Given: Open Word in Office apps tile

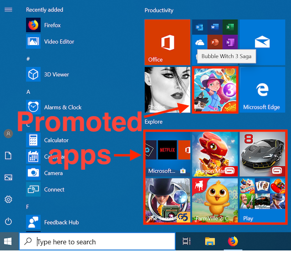Looking at the screenshot, I should 215,27.
